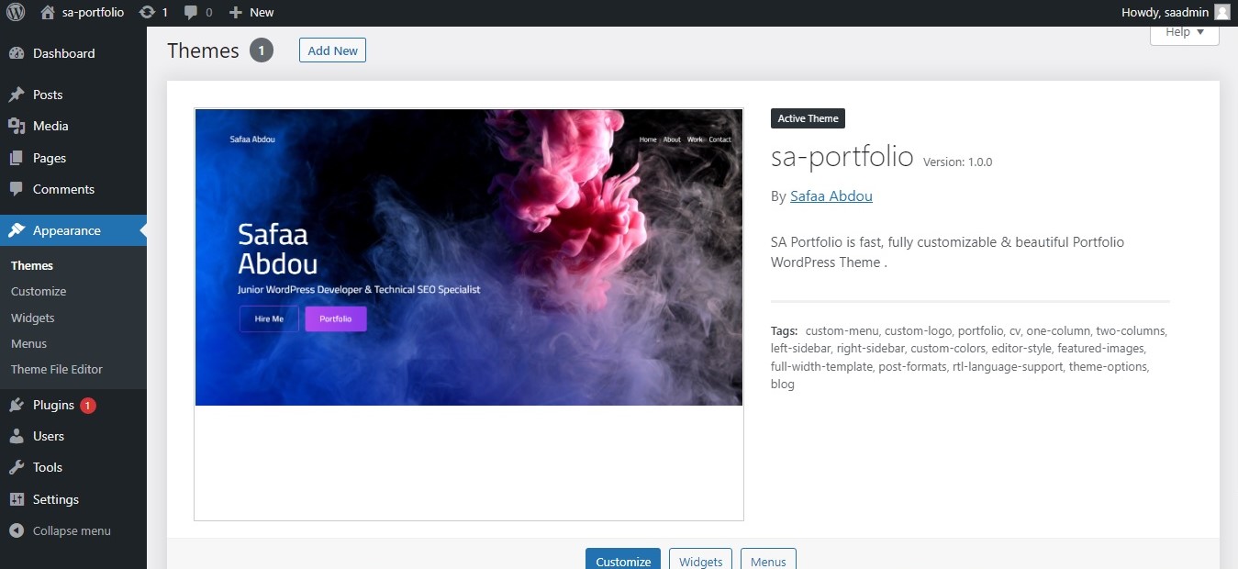Image resolution: width=1238 pixels, height=569 pixels.
Task: Open the sa-portfolio site home icon
Action: (x=48, y=12)
